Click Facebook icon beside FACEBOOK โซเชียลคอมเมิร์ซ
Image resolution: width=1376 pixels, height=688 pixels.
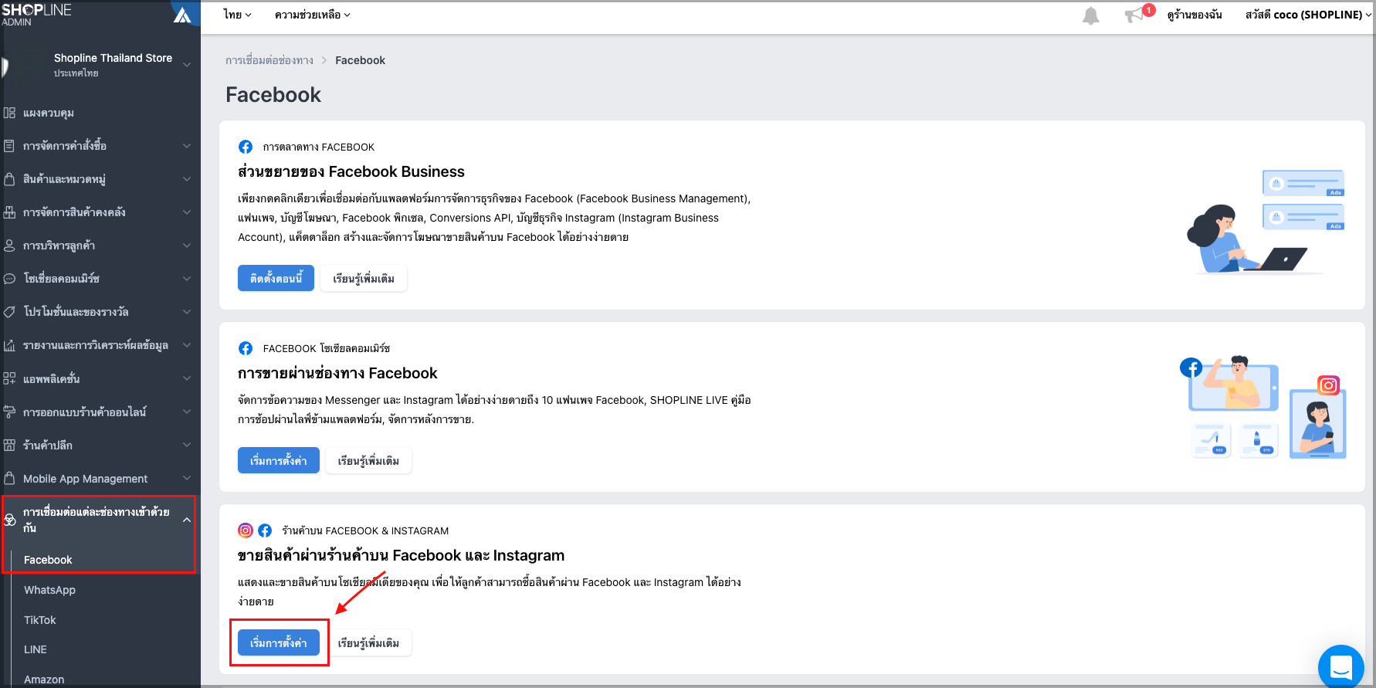pyautogui.click(x=246, y=348)
